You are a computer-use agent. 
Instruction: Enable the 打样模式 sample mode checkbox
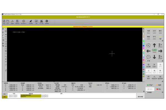147,92
